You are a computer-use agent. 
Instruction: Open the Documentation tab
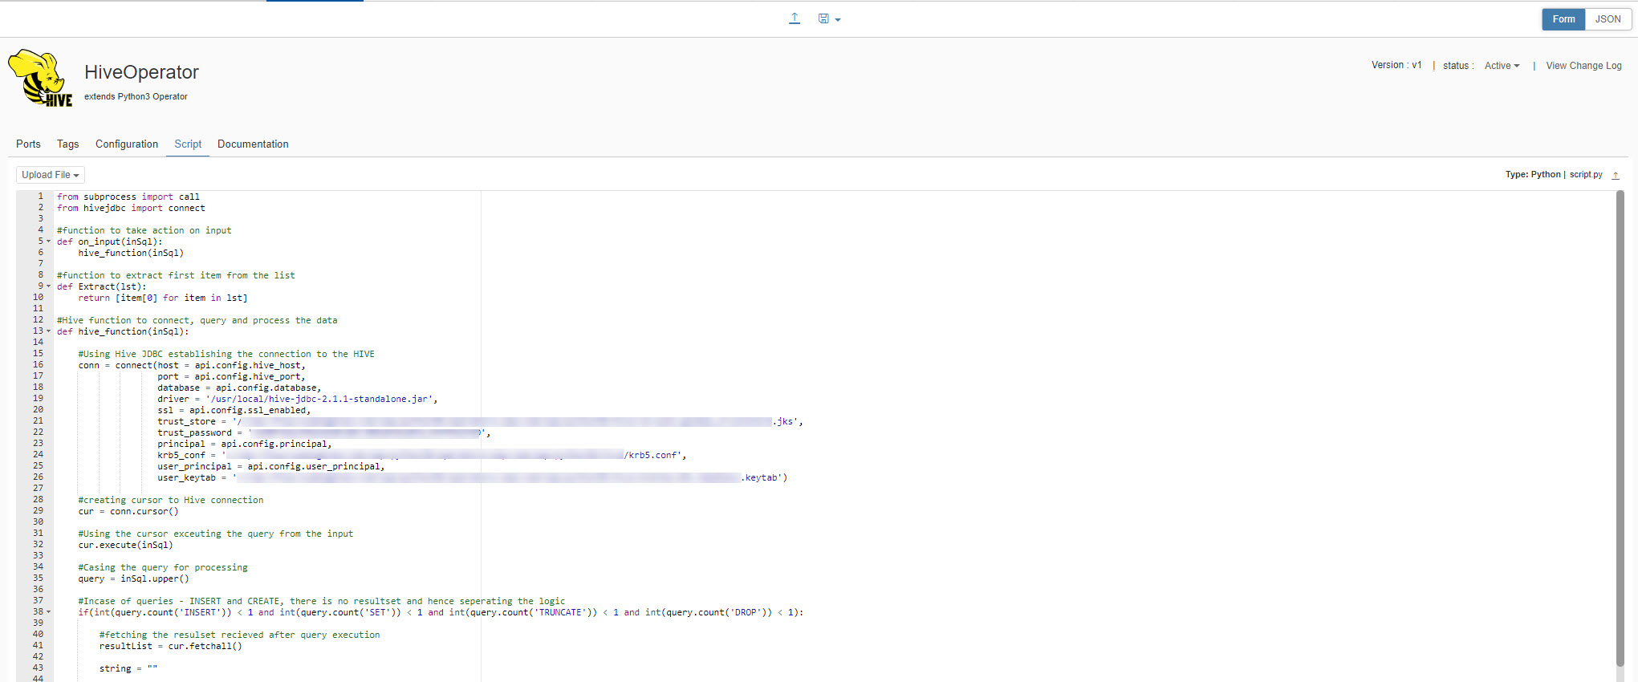253,144
